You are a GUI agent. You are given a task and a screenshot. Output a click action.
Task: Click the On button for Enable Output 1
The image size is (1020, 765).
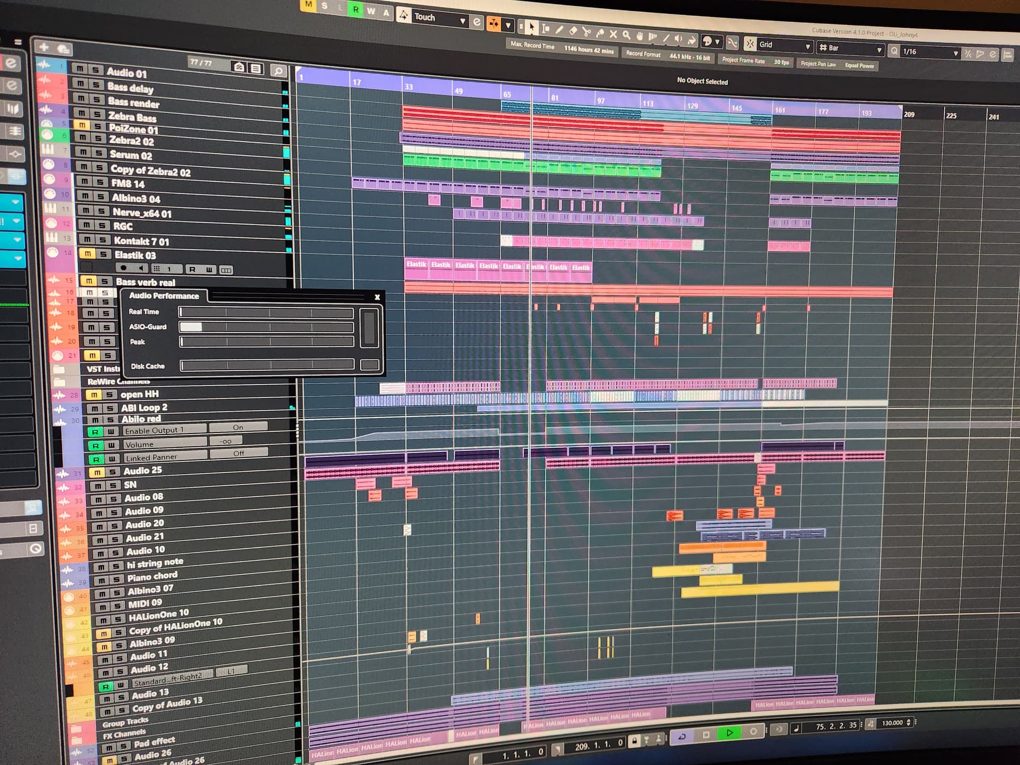[238, 427]
